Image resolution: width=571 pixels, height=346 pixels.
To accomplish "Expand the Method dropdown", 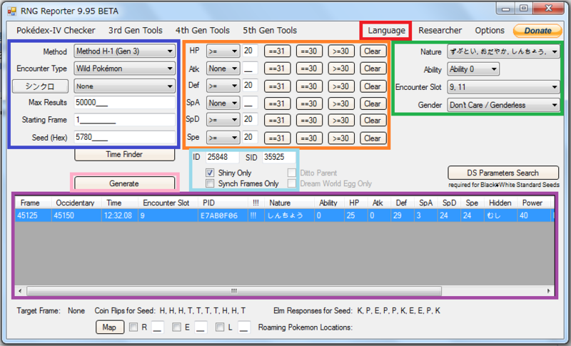I will point(124,51).
